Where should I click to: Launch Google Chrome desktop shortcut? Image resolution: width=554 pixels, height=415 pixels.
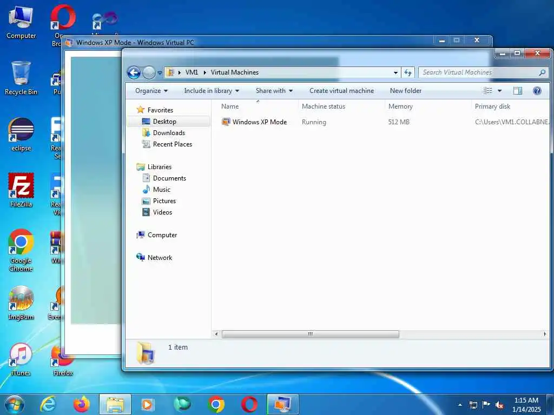pos(21,251)
